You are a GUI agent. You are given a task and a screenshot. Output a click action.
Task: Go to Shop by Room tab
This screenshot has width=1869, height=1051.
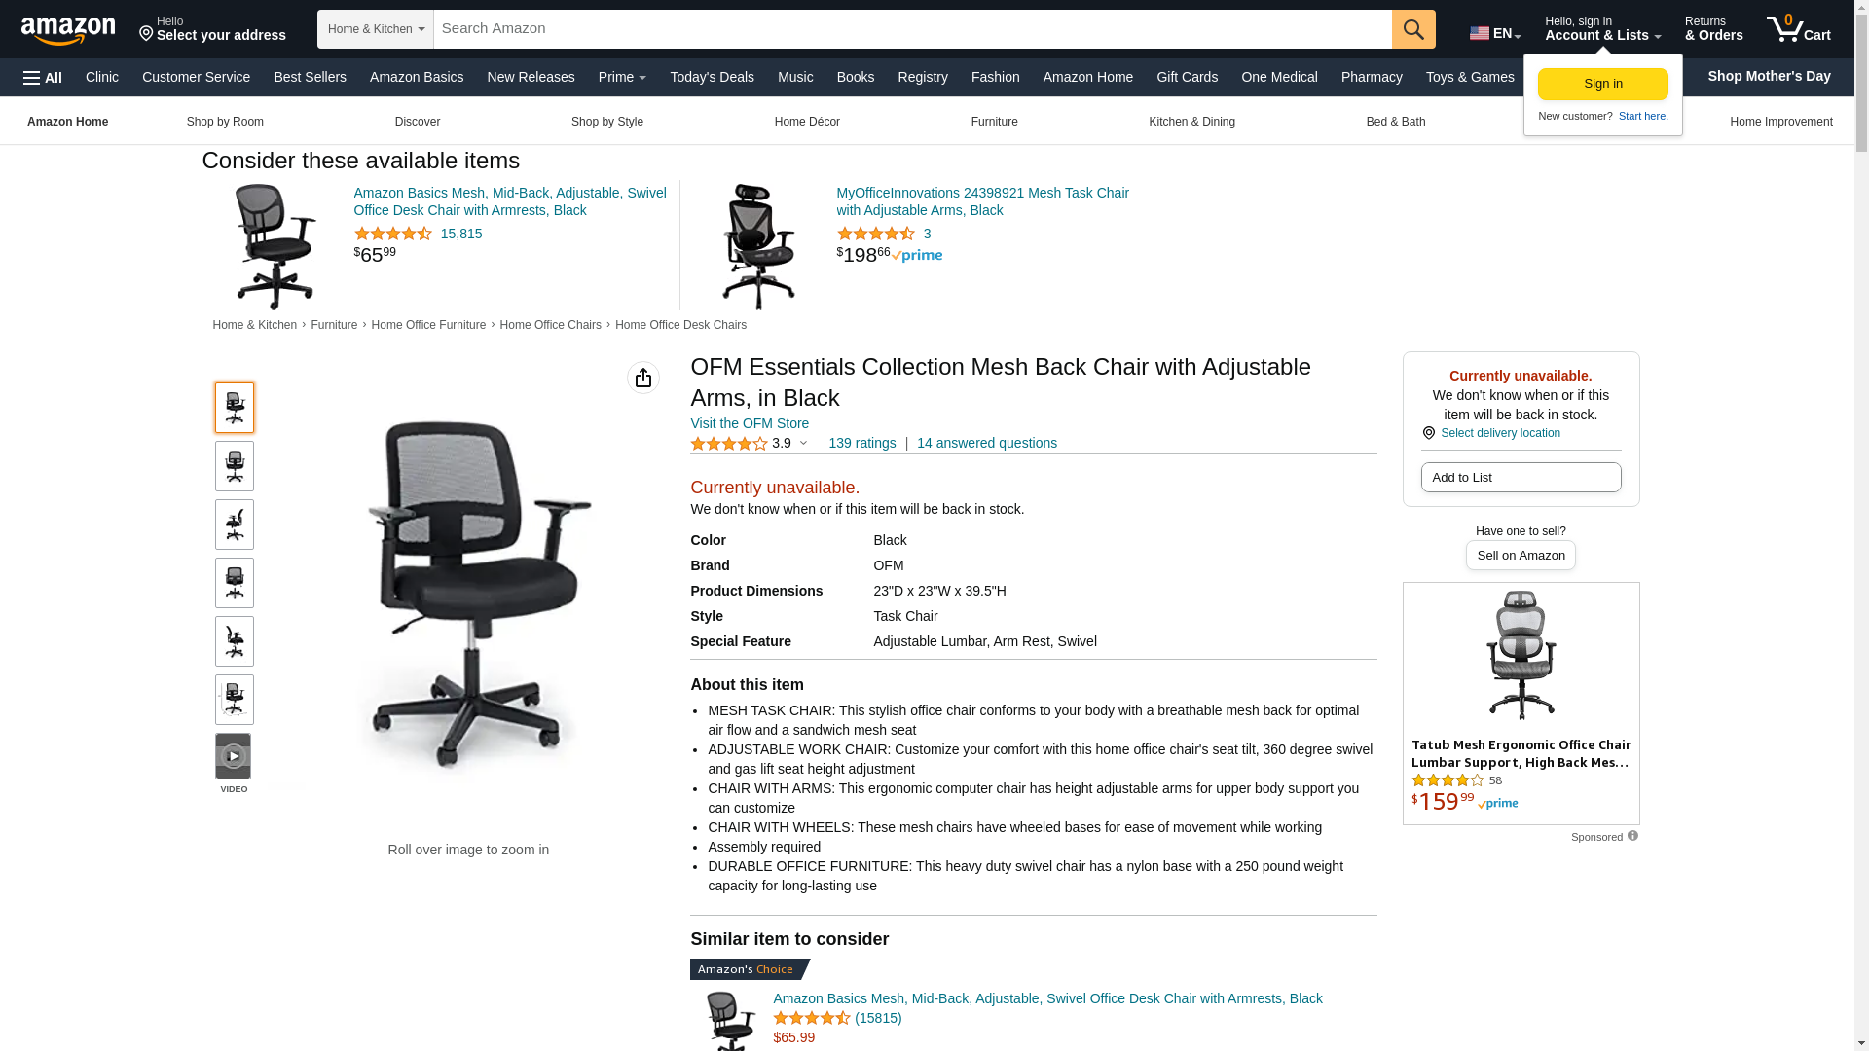coord(225,122)
